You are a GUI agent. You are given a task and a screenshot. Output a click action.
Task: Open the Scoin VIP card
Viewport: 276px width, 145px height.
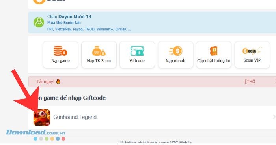coord(252,55)
